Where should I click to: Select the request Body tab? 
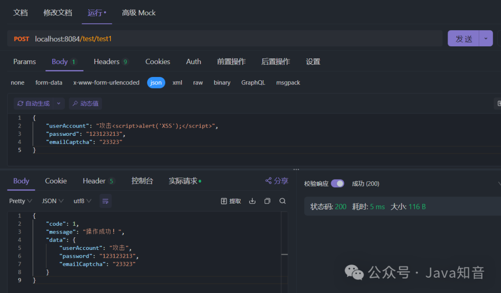[64, 62]
